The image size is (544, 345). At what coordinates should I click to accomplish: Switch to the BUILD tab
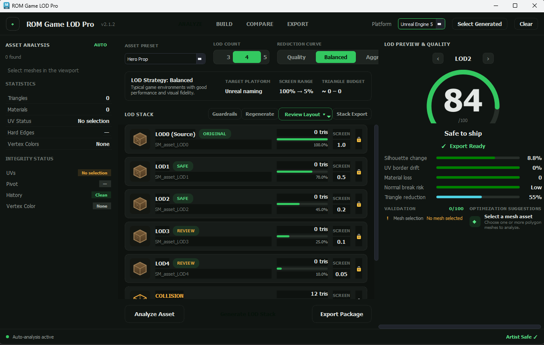224,24
